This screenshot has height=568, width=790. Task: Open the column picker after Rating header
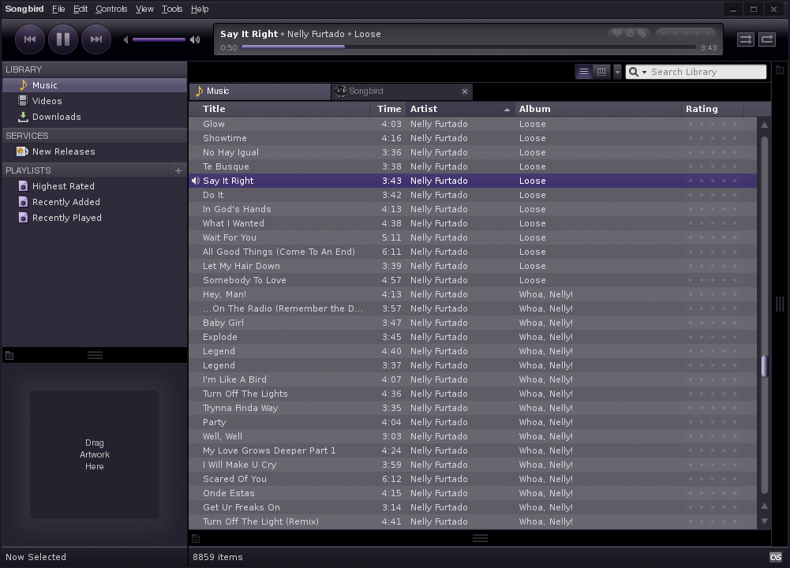750,109
